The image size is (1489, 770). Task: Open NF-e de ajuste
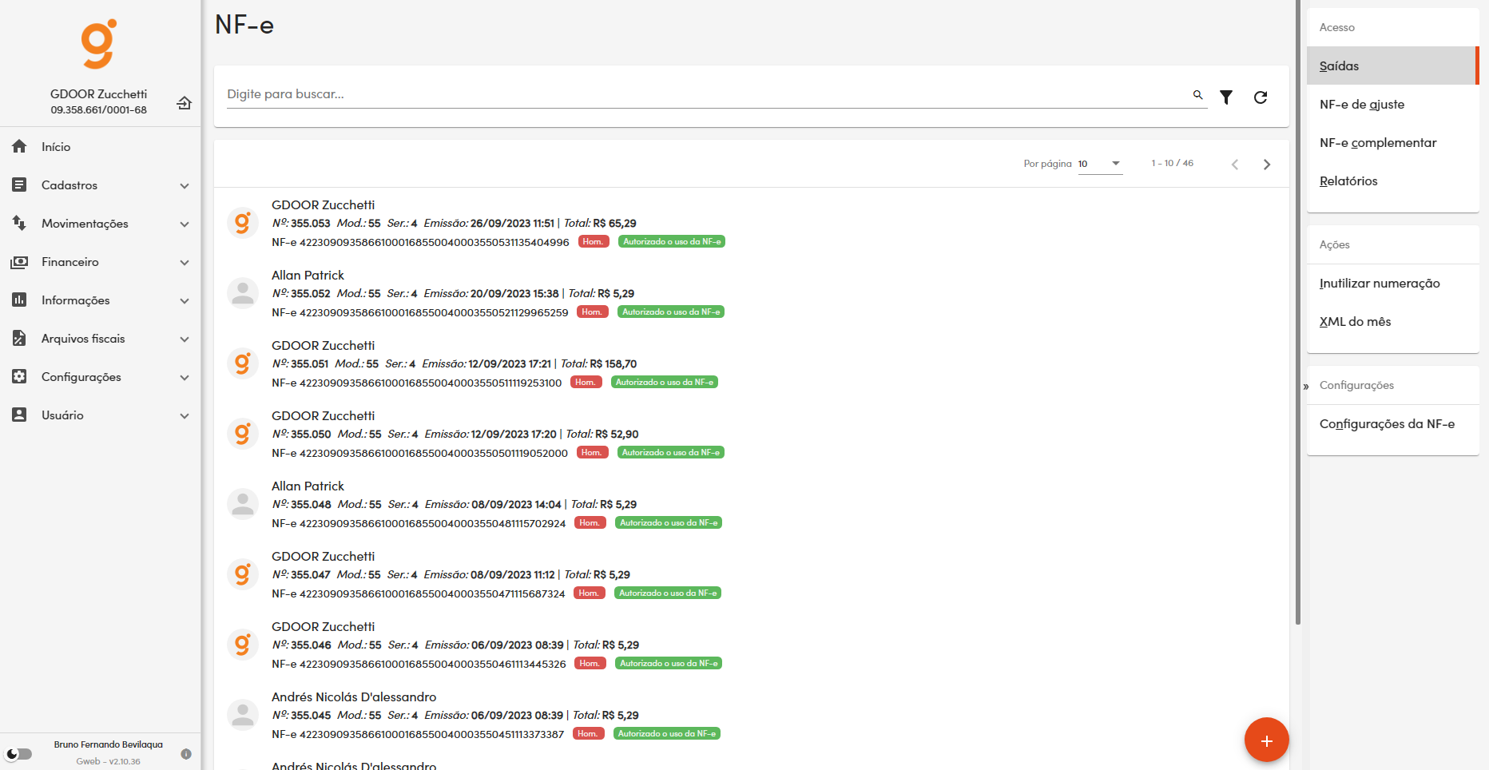1392,104
